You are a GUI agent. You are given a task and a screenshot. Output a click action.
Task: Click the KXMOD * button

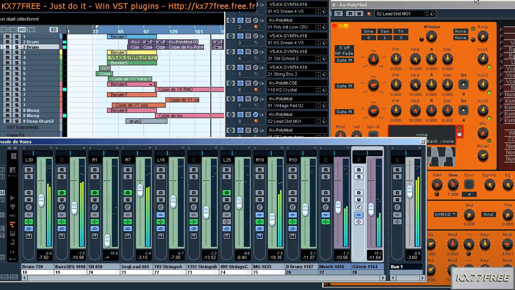point(445,214)
